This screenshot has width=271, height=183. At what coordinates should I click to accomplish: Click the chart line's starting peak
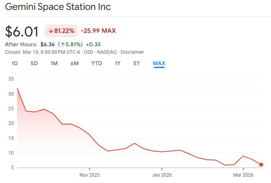point(17,88)
